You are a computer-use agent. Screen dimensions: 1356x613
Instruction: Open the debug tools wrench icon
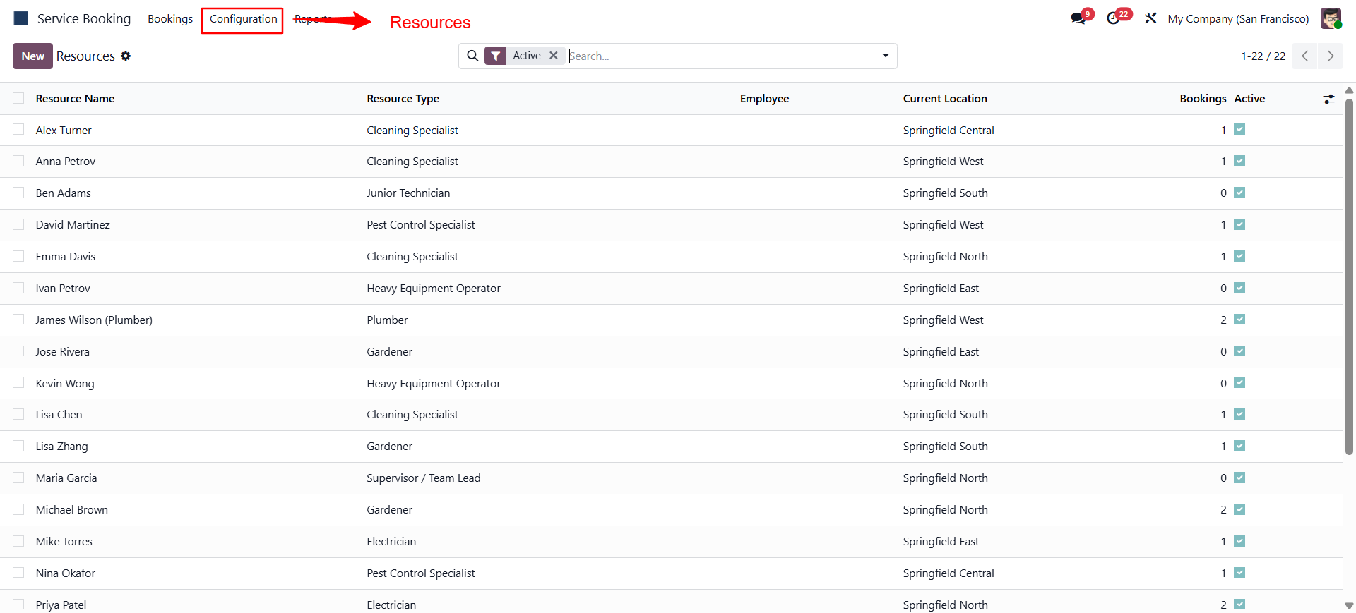(x=1150, y=18)
